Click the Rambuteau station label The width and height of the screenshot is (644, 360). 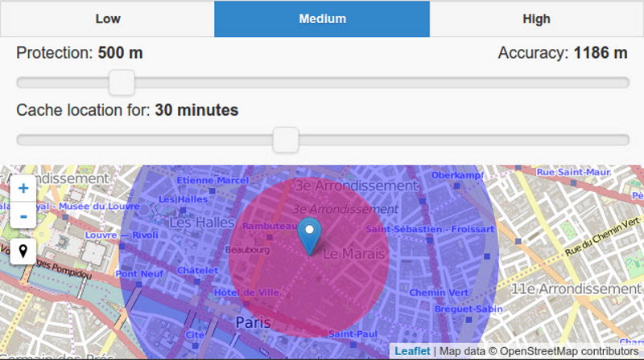(x=270, y=226)
